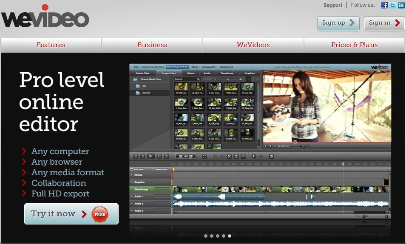
Task: Click the timeline fast-forward-to-end button
Action: click(x=166, y=156)
